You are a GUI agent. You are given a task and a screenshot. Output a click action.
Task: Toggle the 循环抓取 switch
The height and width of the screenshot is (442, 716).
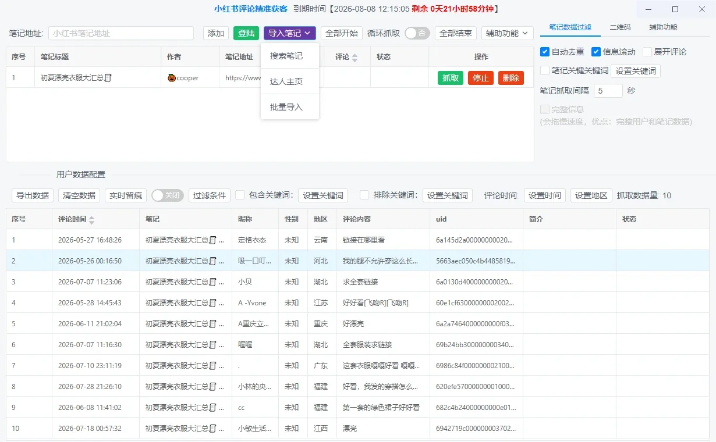coord(417,33)
